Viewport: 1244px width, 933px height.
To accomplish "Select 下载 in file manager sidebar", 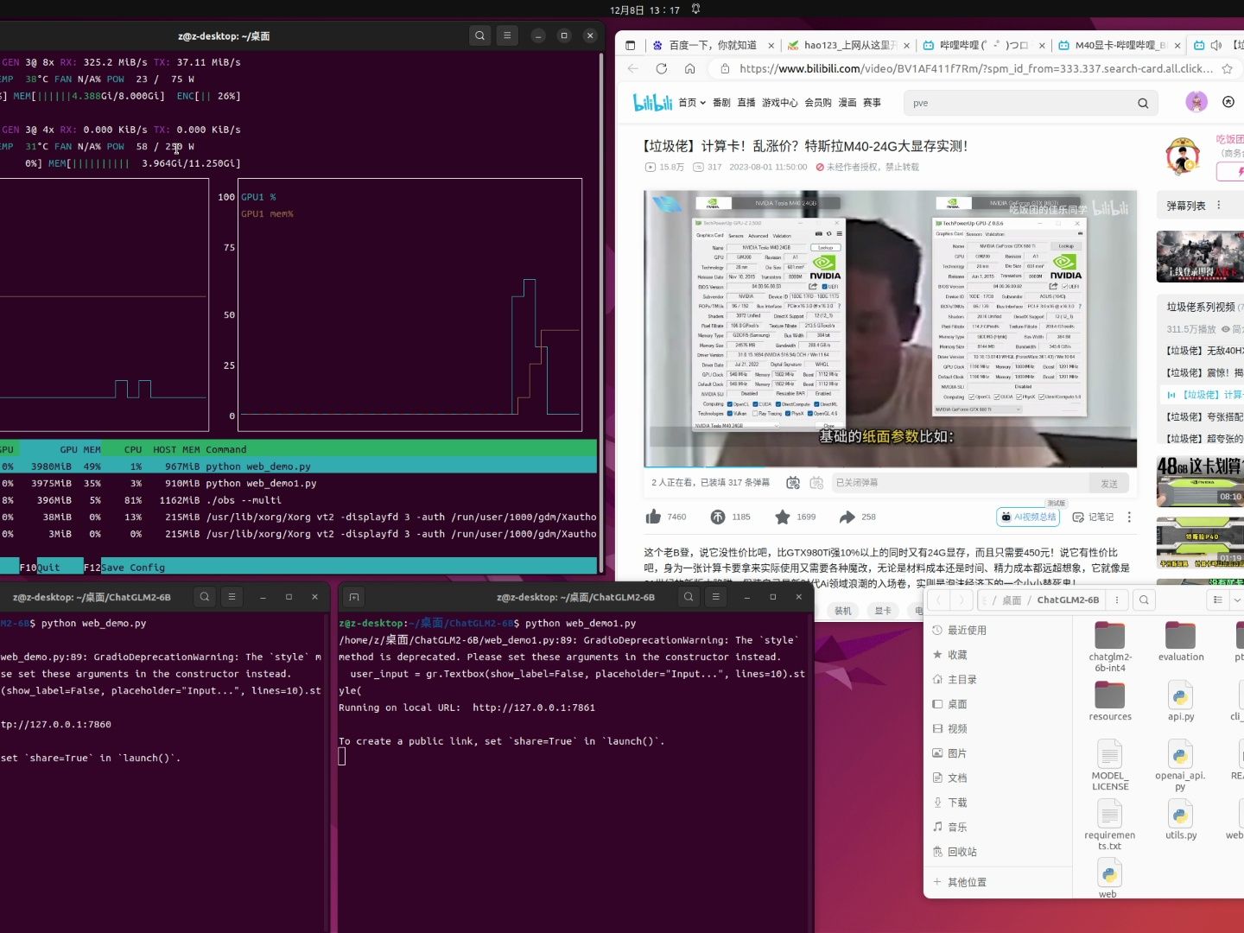I will pos(998,803).
